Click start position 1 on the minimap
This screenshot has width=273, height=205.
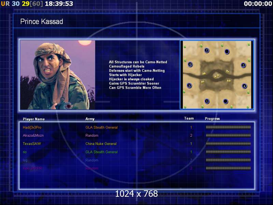[207, 101]
